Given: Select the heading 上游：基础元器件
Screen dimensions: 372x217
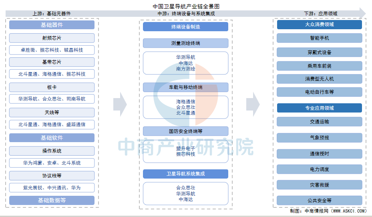Looking at the screenshot, I should click(52, 14).
